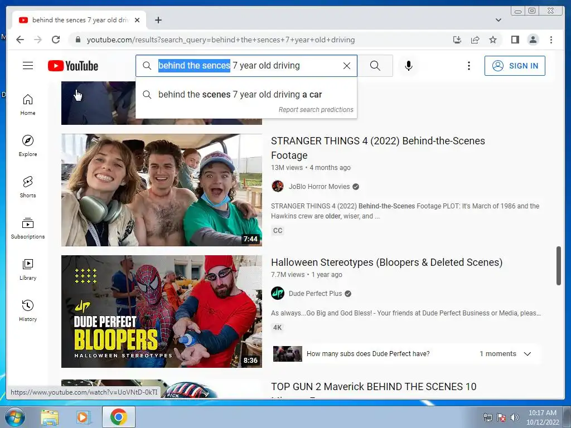Click Dude Perfect Plus channel avatar
571x428 pixels.
point(278,293)
